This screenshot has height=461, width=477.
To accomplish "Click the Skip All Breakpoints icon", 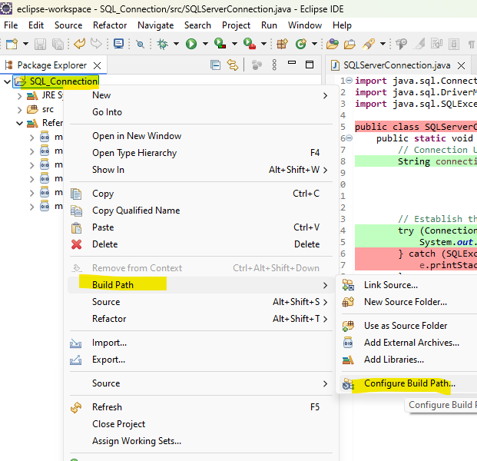I will [141, 45].
